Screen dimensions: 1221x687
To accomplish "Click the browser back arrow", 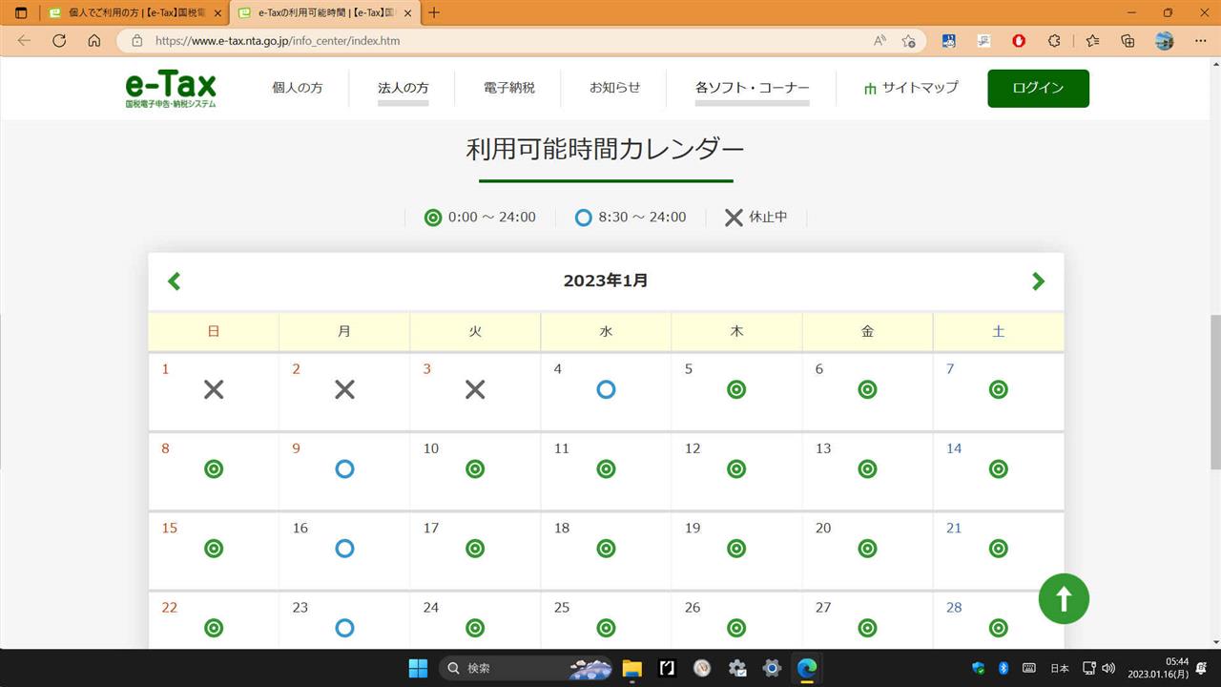I will point(24,41).
